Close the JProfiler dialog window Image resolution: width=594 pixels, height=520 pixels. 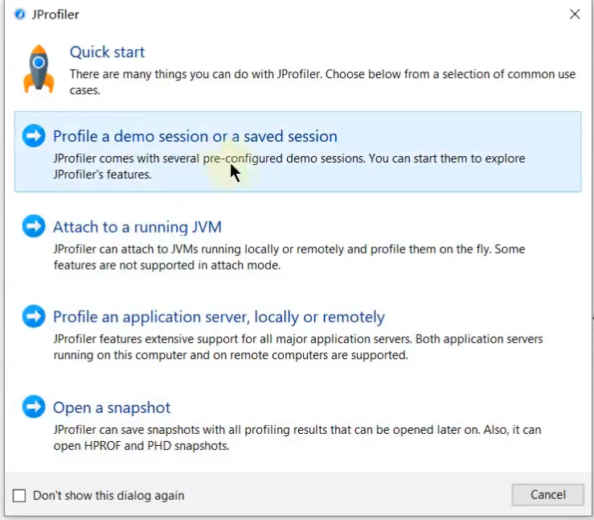click(x=575, y=14)
